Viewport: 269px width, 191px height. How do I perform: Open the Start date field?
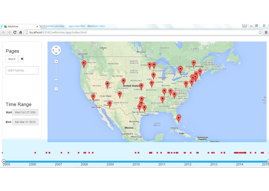point(25,113)
